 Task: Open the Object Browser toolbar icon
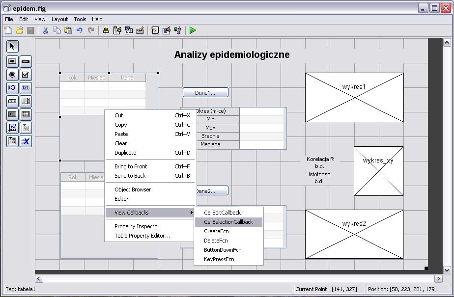(x=177, y=30)
